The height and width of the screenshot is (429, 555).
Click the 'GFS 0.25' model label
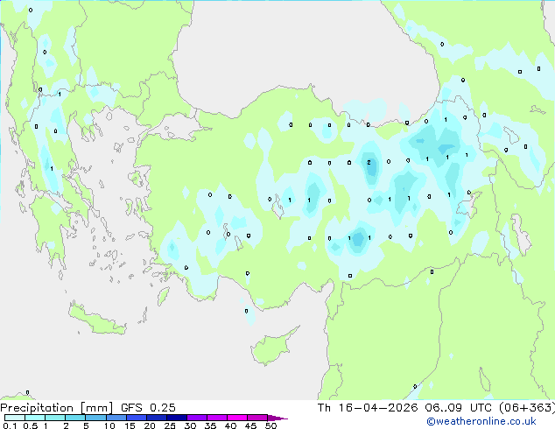[x=148, y=408]
